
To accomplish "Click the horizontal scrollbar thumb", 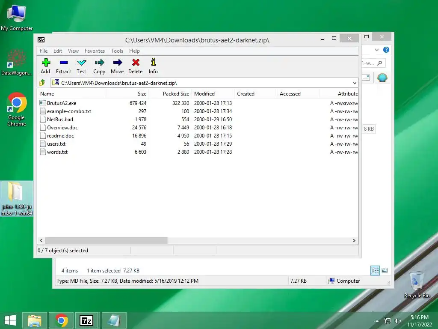I will [x=106, y=241].
